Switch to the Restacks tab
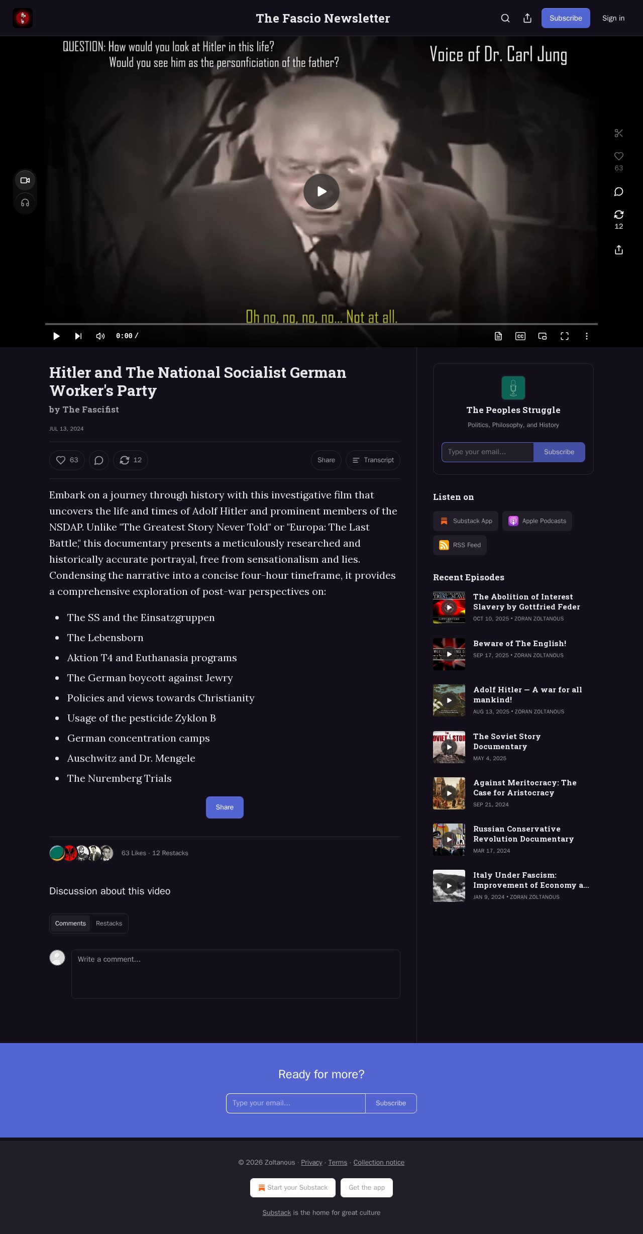The width and height of the screenshot is (643, 1234). [x=109, y=923]
